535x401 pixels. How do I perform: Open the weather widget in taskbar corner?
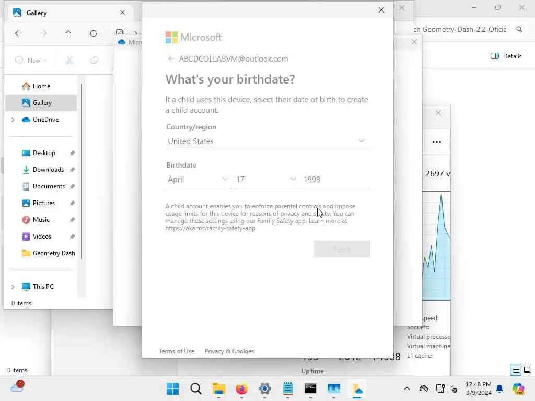point(17,387)
